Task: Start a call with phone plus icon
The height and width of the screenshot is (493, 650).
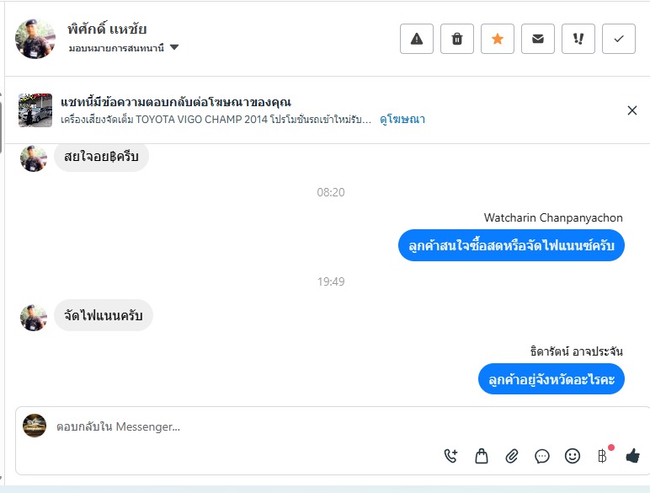Action: 450,456
